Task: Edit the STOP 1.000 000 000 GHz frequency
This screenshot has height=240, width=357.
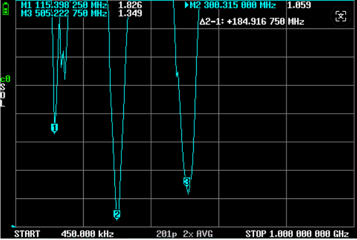Action: [x=297, y=234]
